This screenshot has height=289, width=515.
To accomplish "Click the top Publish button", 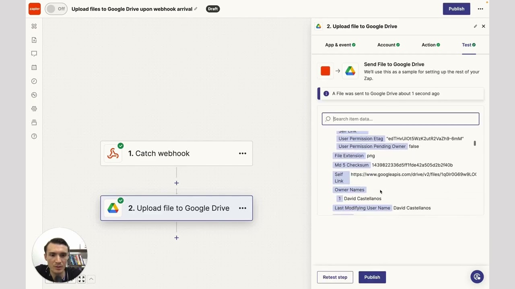I will point(457,9).
